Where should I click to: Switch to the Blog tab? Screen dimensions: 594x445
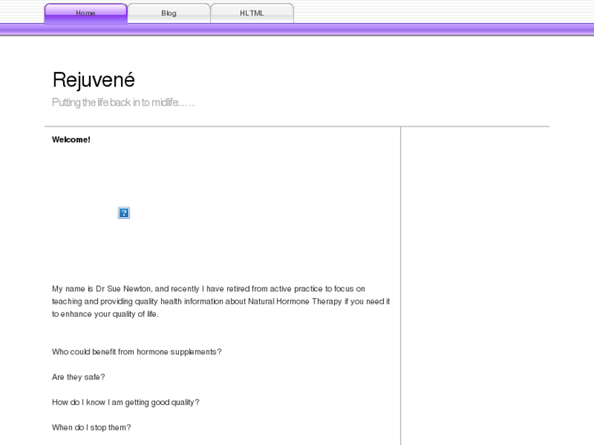(x=169, y=13)
